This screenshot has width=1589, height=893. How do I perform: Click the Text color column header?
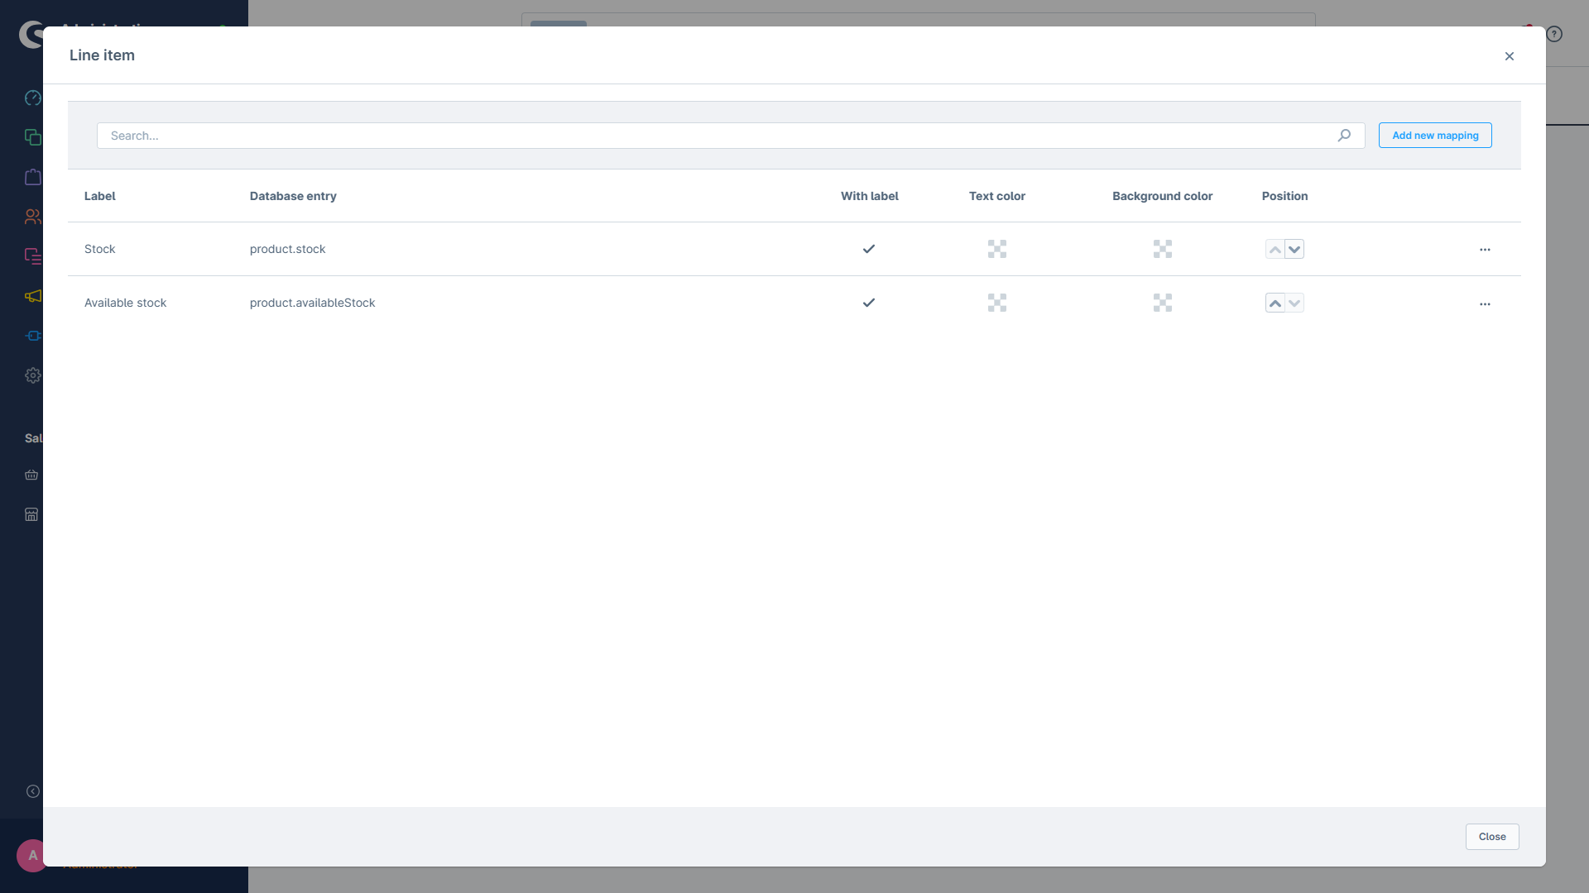997,196
